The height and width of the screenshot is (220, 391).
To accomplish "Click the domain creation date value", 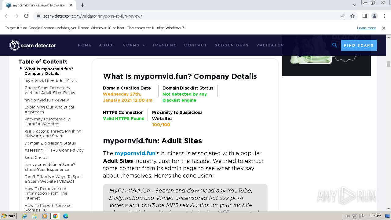I will [x=127, y=97].
